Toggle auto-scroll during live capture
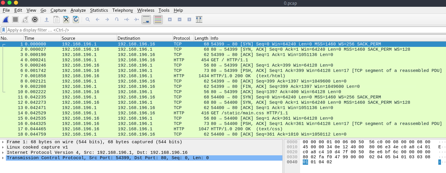This screenshot has width=446, height=173. (x=146, y=20)
